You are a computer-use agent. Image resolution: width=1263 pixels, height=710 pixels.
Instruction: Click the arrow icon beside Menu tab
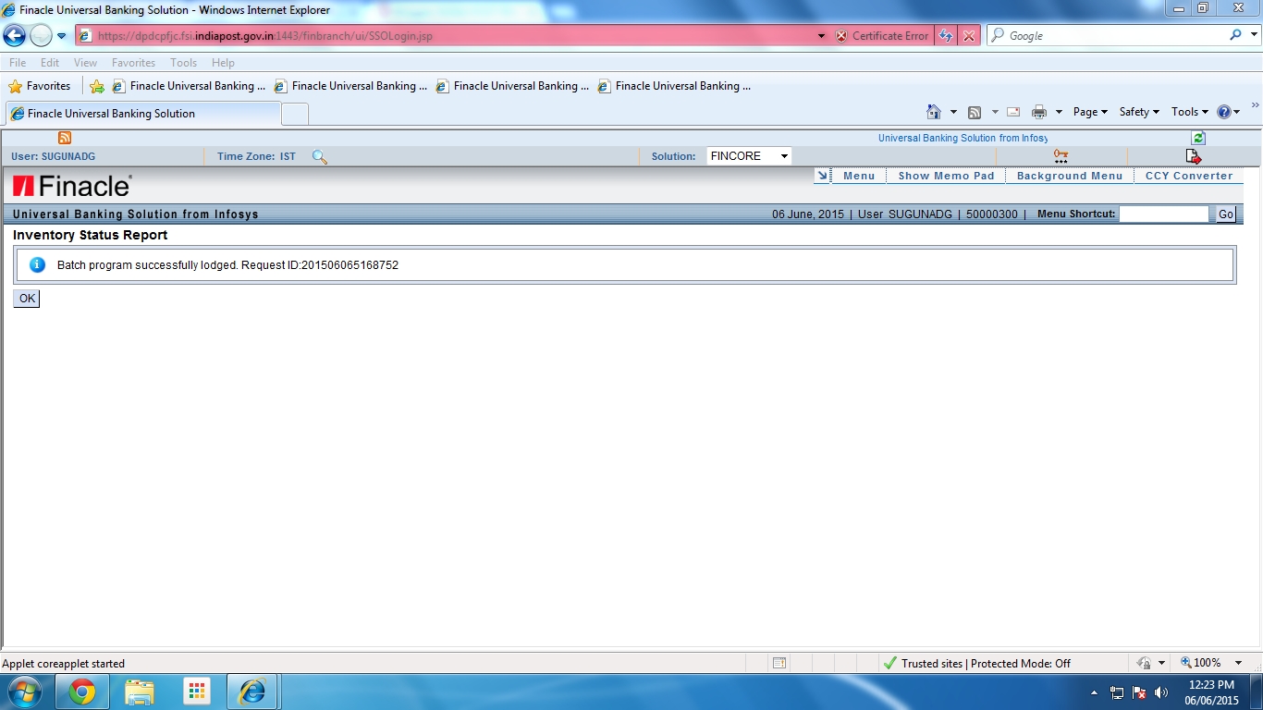tap(822, 175)
